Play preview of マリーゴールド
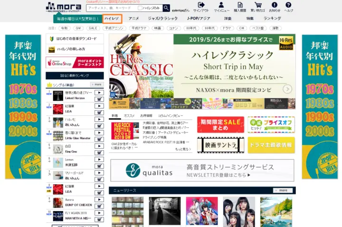This screenshot has width=342, height=227. tap(99, 173)
